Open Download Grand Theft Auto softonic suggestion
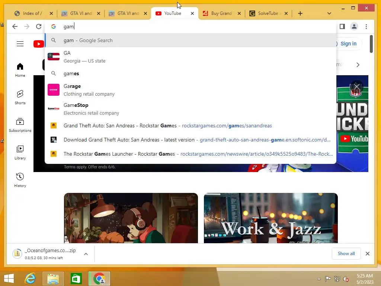 [x=190, y=140]
